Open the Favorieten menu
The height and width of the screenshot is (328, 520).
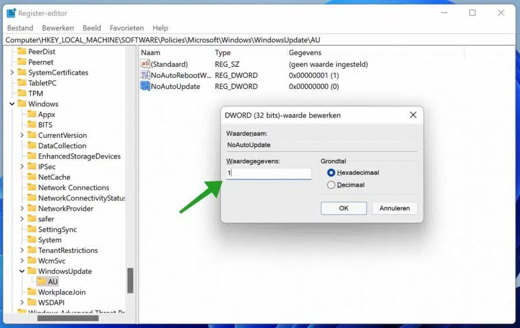[x=127, y=28]
